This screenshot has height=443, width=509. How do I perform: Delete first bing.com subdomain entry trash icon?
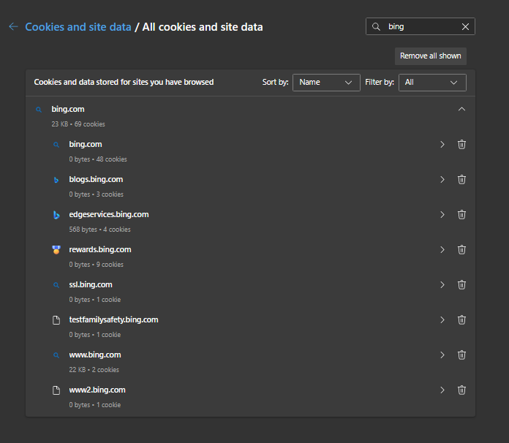[x=461, y=145]
